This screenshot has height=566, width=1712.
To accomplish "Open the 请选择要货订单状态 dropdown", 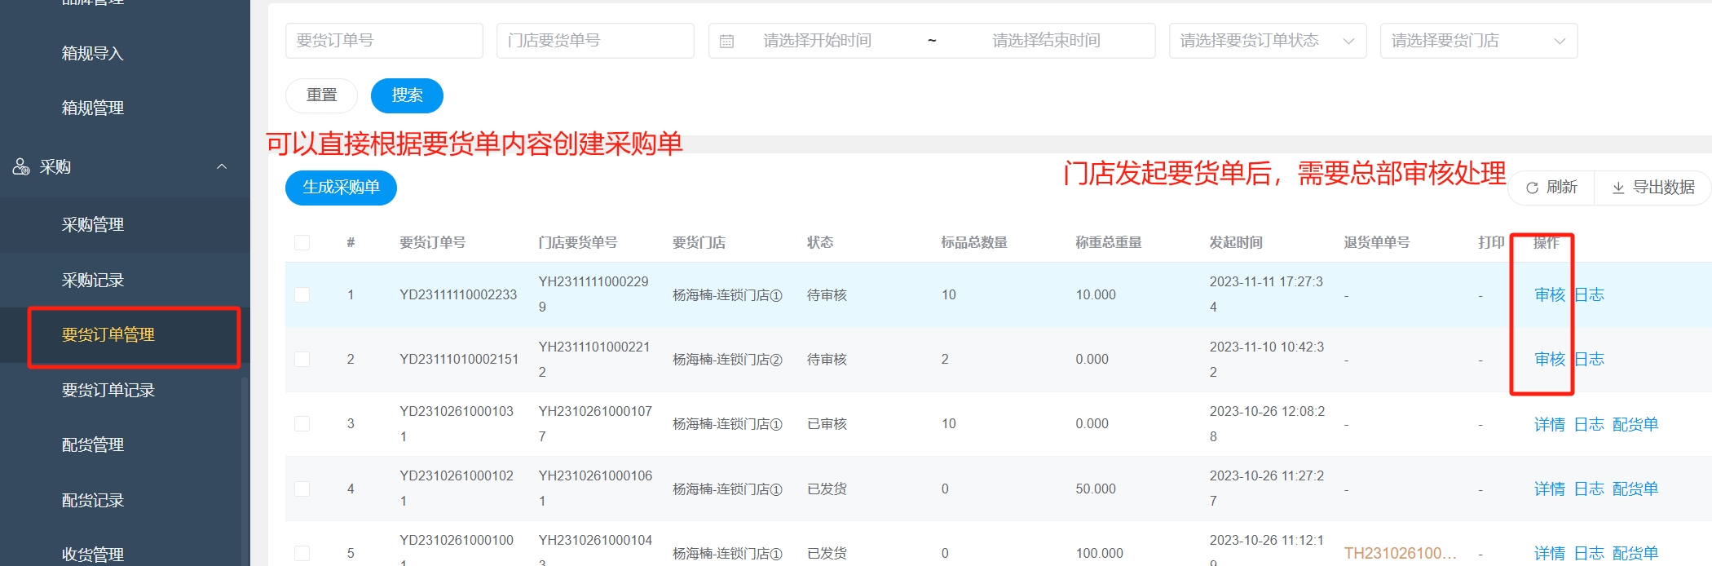I will (x=1267, y=41).
